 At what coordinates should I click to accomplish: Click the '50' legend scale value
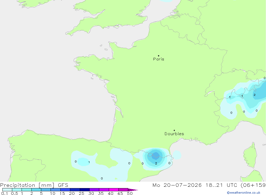click(x=130, y=193)
